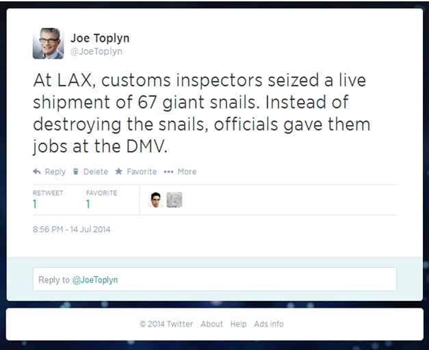The height and width of the screenshot is (350, 429).
Task: Open Joe Toplyn's profile picture
Action: point(48,43)
